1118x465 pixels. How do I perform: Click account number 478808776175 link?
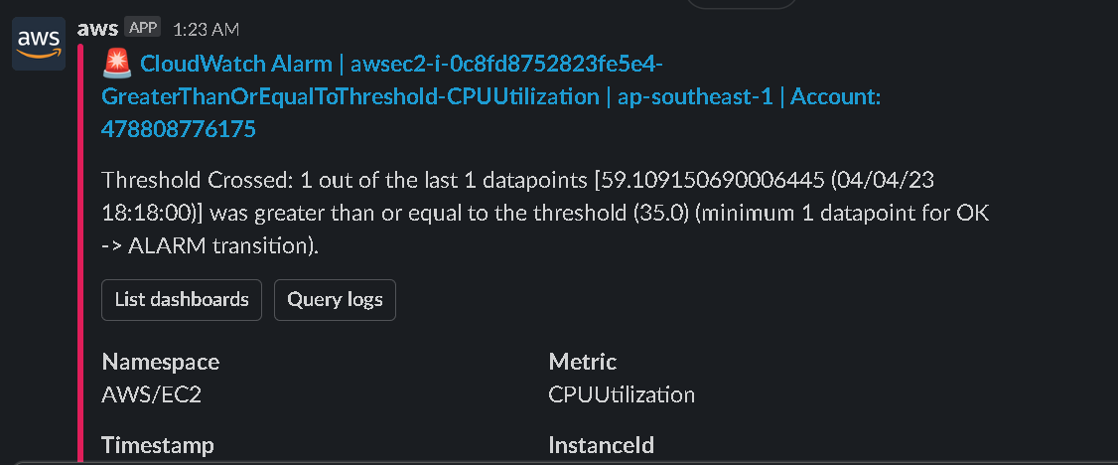coord(179,128)
